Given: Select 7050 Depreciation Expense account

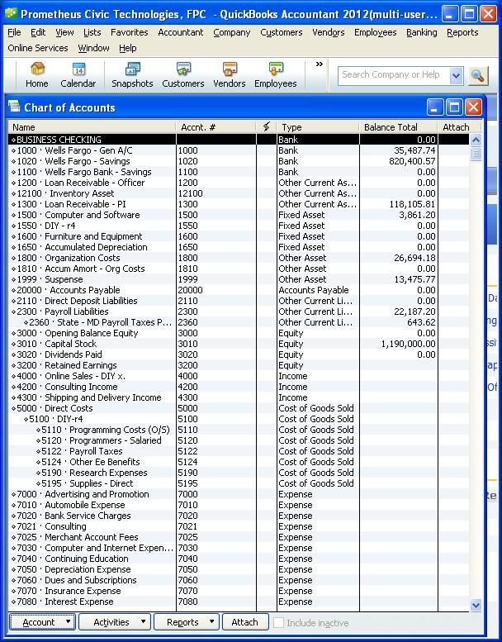Looking at the screenshot, I should click(x=239, y=569).
